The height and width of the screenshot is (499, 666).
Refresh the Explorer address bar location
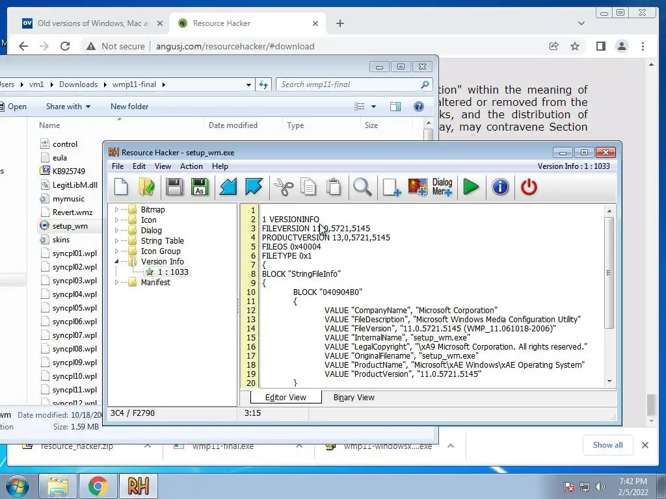pos(263,85)
